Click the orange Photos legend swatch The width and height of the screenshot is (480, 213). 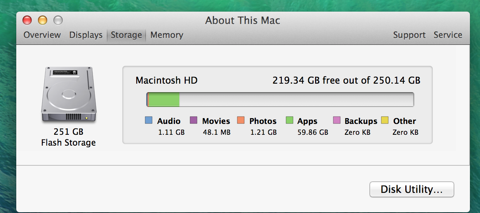pyautogui.click(x=241, y=120)
